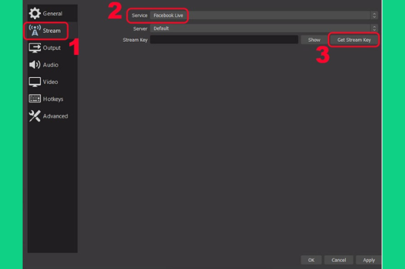Screen dimensions: 405x269
Task: Confirm settings with OK button
Action: [x=311, y=260]
